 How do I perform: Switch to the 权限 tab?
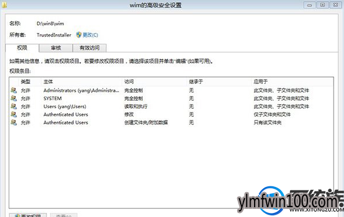22,48
